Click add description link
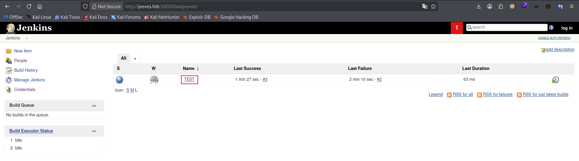This screenshot has height=161, width=579. tap(560, 49)
